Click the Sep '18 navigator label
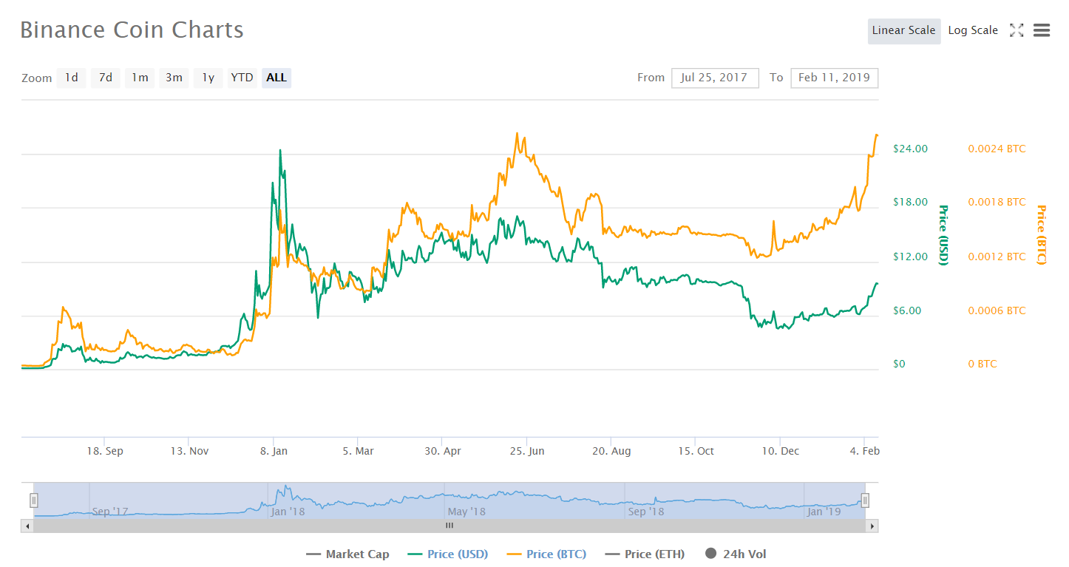Viewport: 1069px width, 567px height. pos(646,511)
